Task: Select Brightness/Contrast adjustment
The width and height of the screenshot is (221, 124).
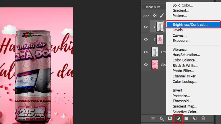Action: [193, 25]
